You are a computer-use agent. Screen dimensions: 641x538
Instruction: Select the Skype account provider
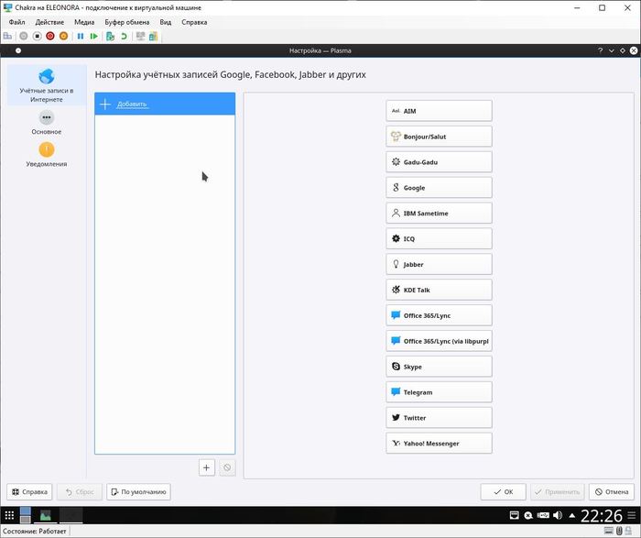pos(439,367)
